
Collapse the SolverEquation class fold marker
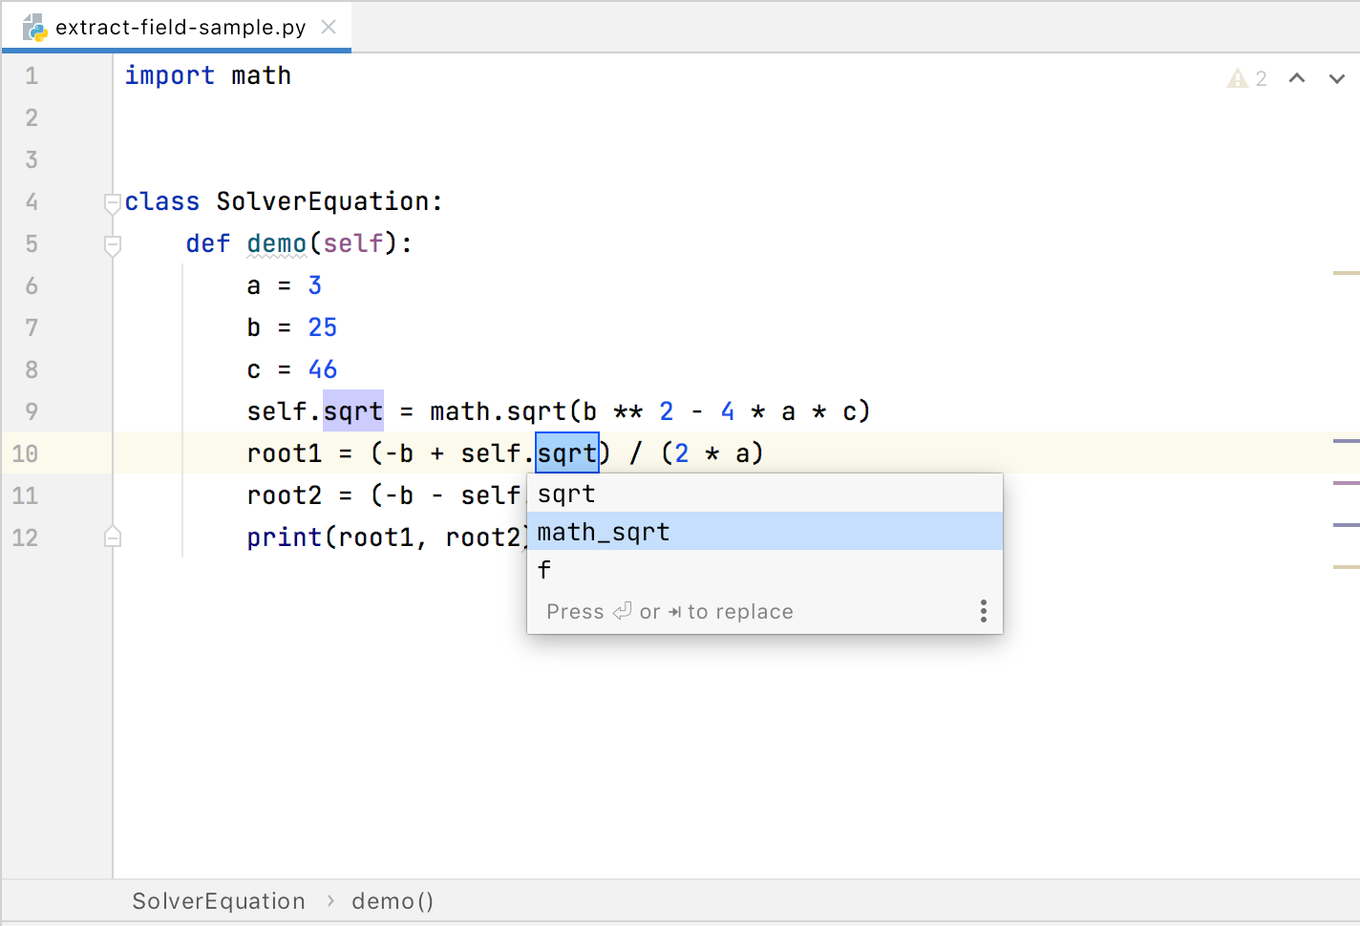(x=112, y=202)
